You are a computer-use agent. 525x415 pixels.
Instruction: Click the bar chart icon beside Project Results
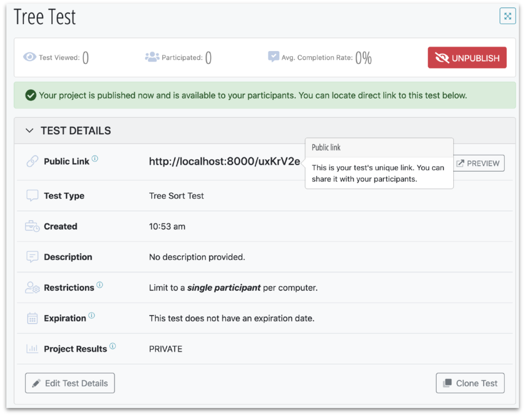coord(32,349)
